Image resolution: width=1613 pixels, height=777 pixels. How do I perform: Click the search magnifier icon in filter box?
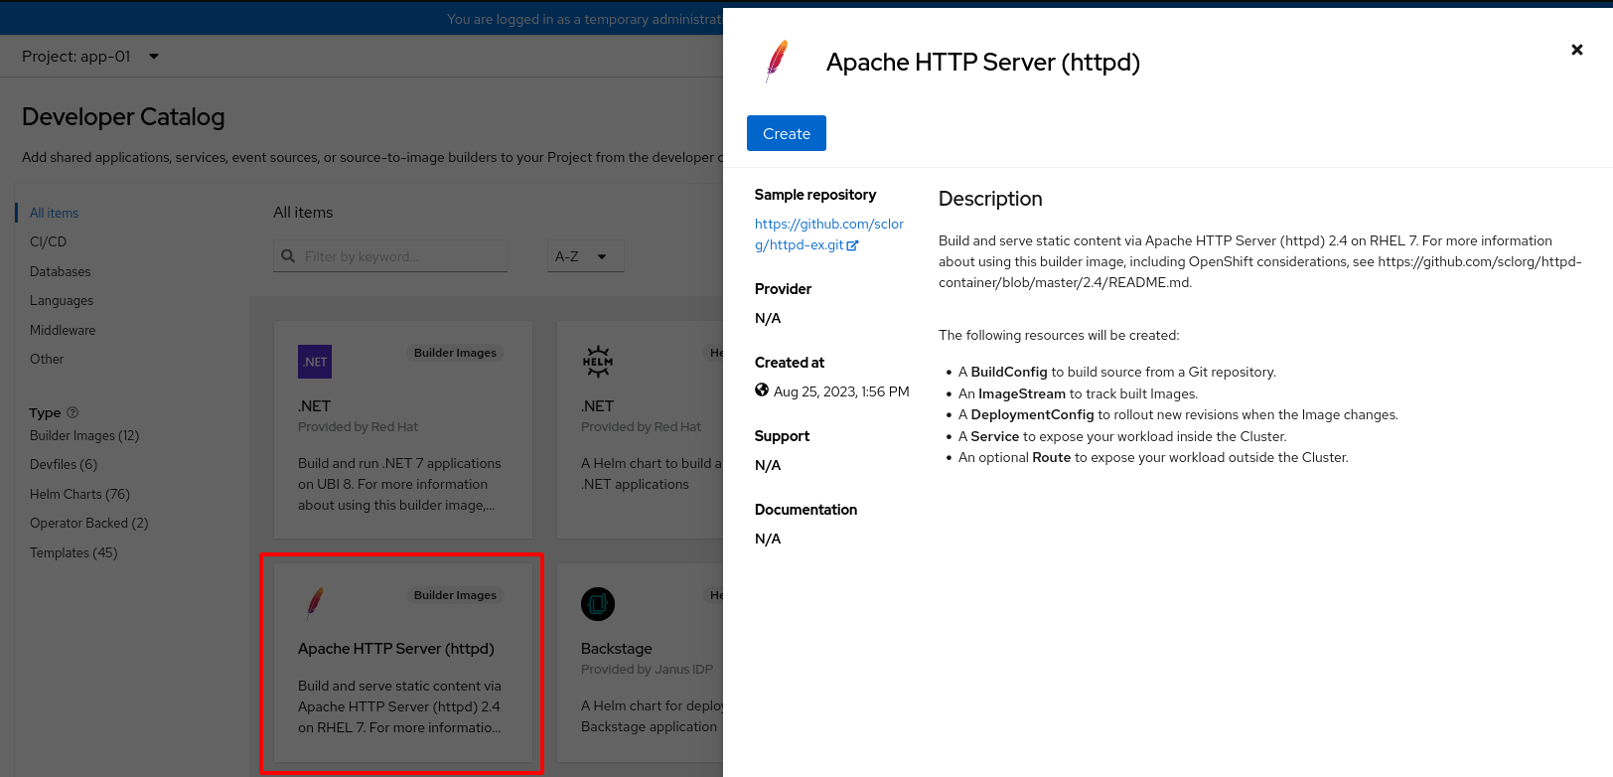click(x=288, y=256)
